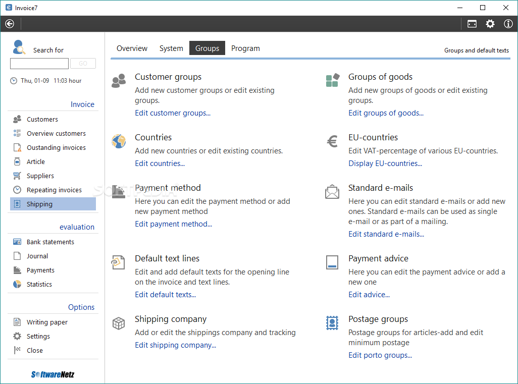
Task: Click the Default text lines document icon
Action: (x=118, y=262)
